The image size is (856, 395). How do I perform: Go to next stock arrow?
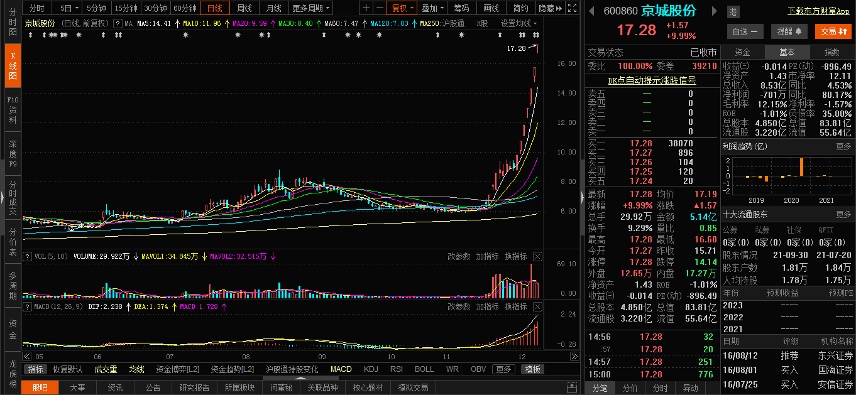[x=715, y=11]
